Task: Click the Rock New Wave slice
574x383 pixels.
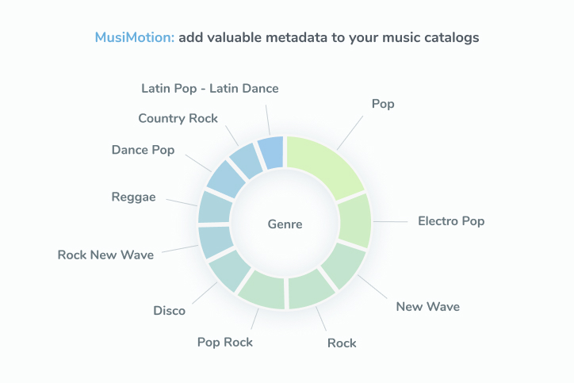Action: [216, 242]
